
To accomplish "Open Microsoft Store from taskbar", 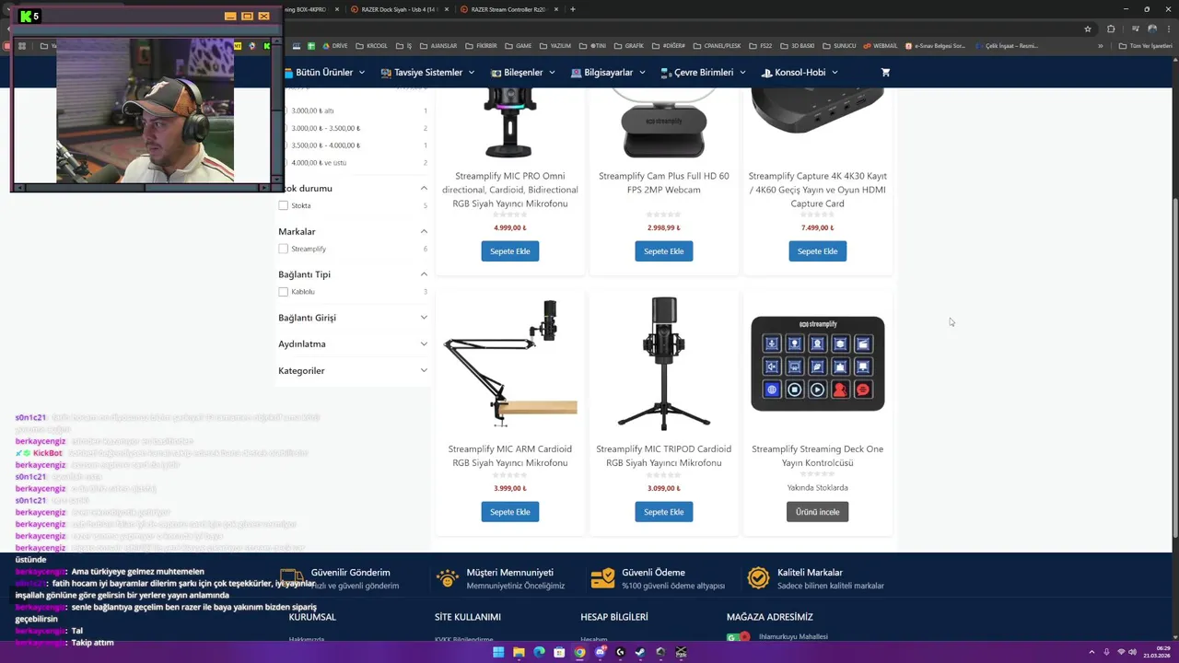I will [x=559, y=652].
